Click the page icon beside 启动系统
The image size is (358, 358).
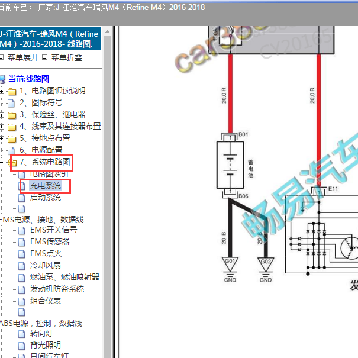point(22,198)
